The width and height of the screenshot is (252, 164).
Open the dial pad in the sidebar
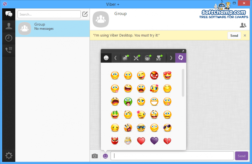tap(9, 50)
